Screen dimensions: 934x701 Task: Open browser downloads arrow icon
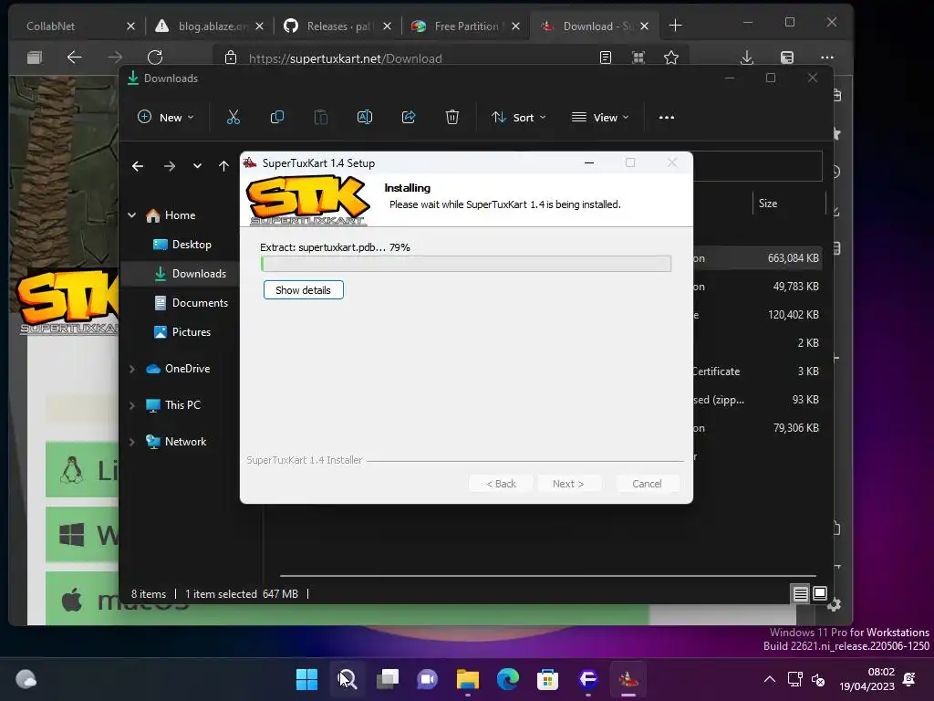747,58
